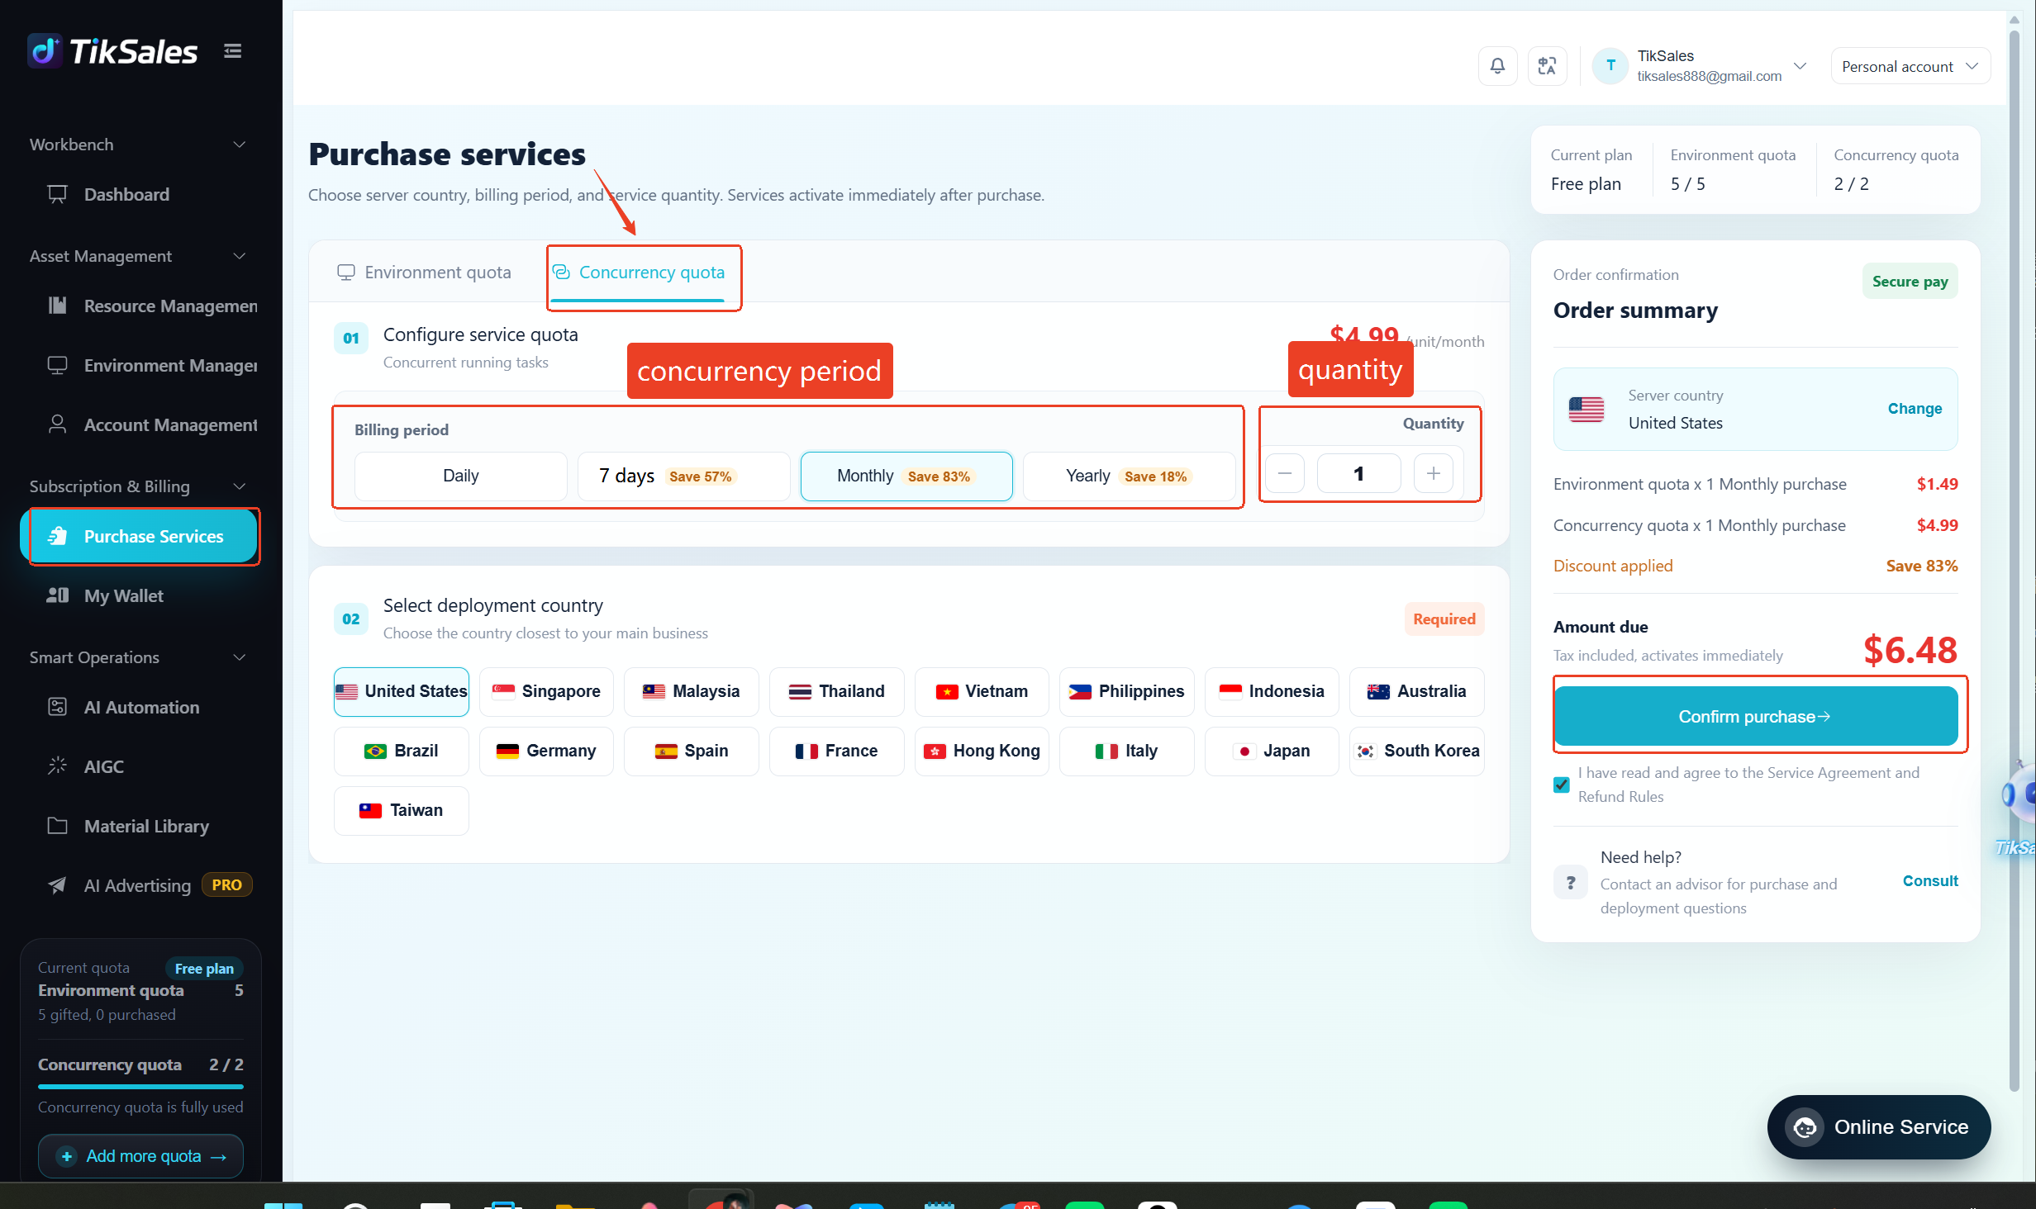
Task: Switch to Concurrency quota tab
Action: 638,273
